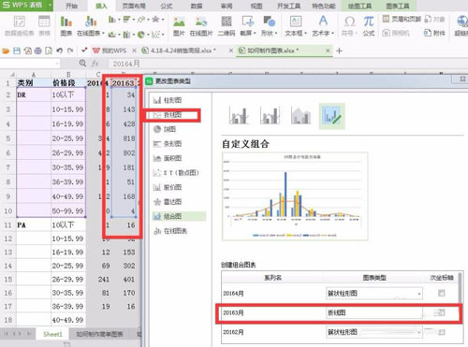This screenshot has width=468, height=347.
Task: Switch to the 数据 ribbon tab
Action: pos(197,6)
